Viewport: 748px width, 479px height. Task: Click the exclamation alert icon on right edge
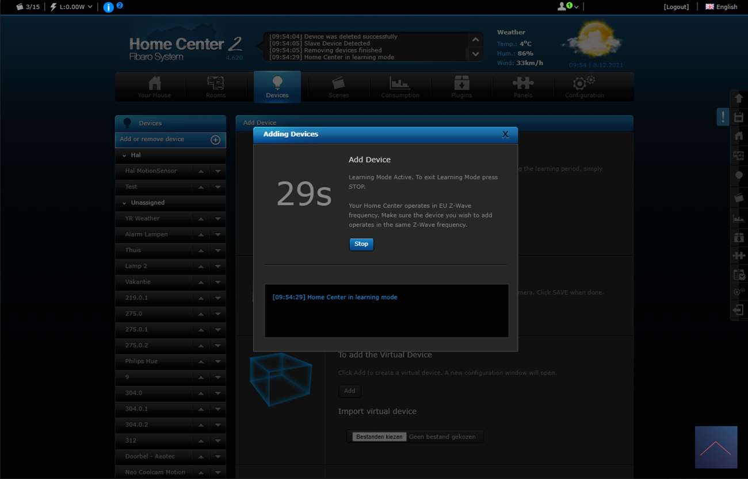[723, 117]
